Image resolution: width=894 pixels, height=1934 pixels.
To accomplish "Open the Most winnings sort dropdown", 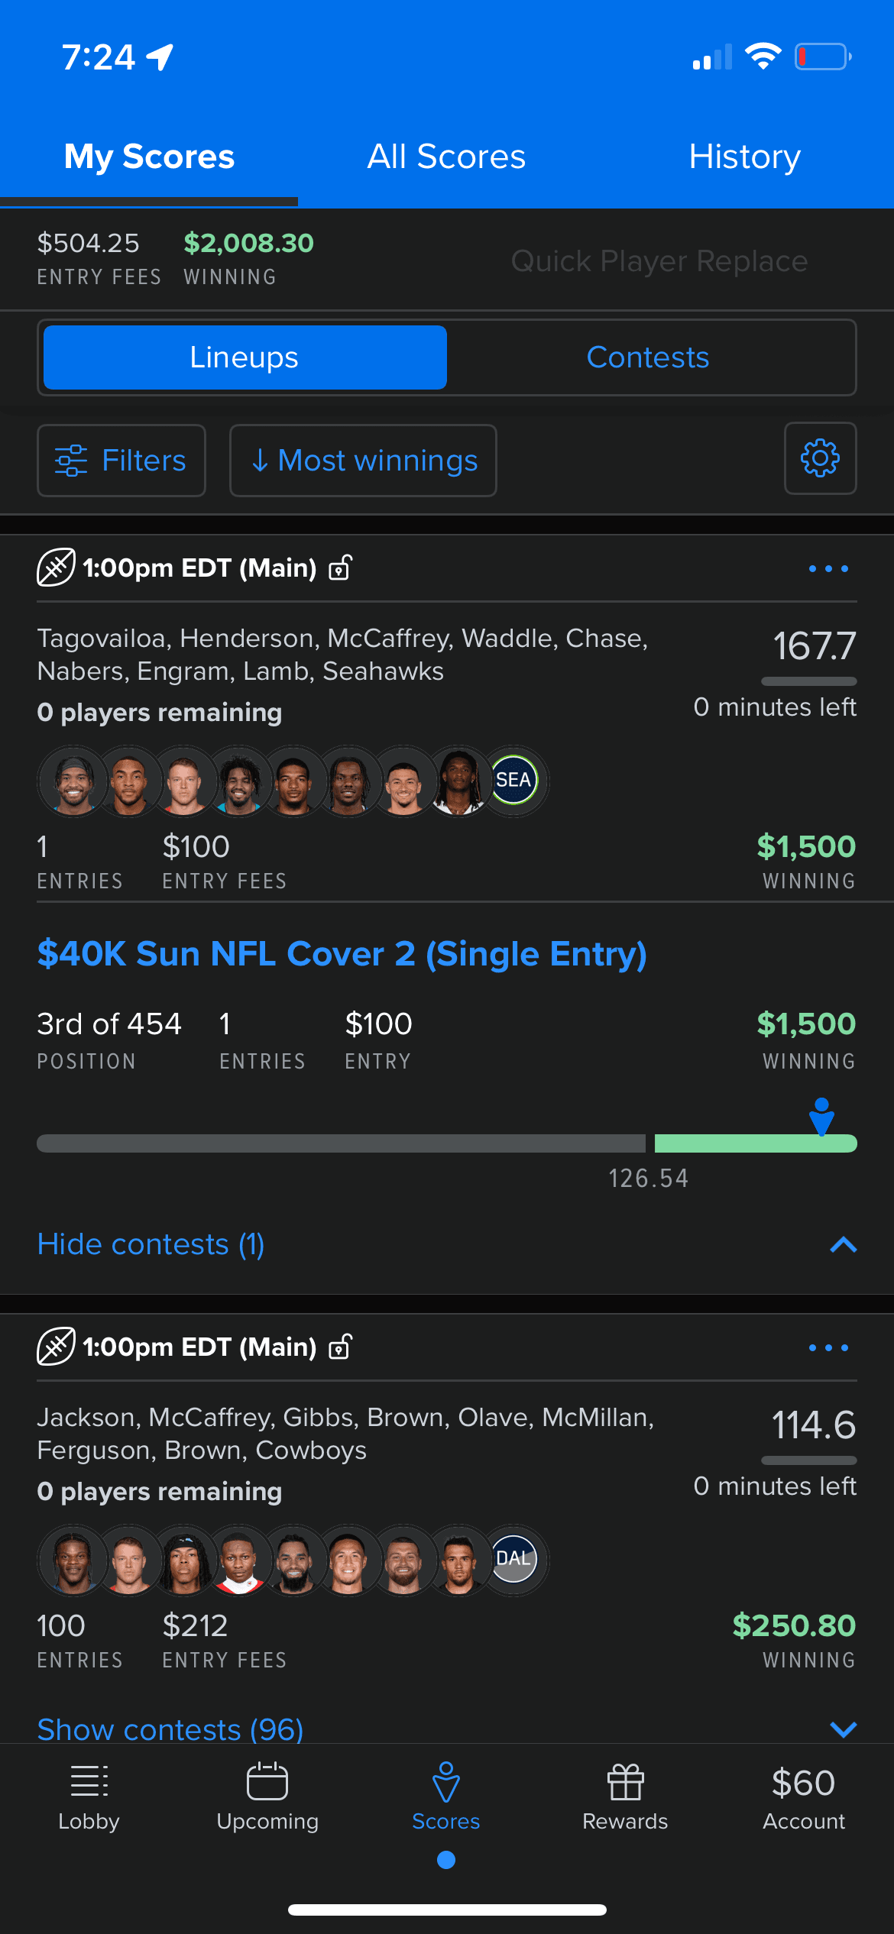I will pyautogui.click(x=363, y=461).
